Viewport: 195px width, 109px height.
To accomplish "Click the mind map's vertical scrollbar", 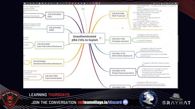I will point(178,48).
